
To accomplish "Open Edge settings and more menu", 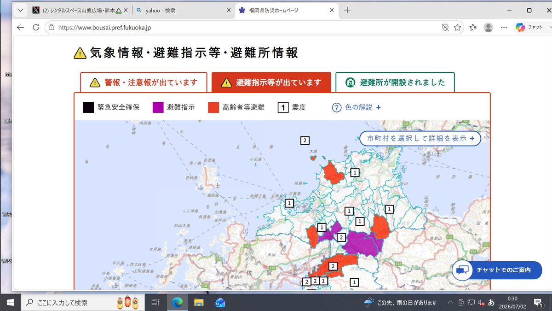I will coord(504,28).
